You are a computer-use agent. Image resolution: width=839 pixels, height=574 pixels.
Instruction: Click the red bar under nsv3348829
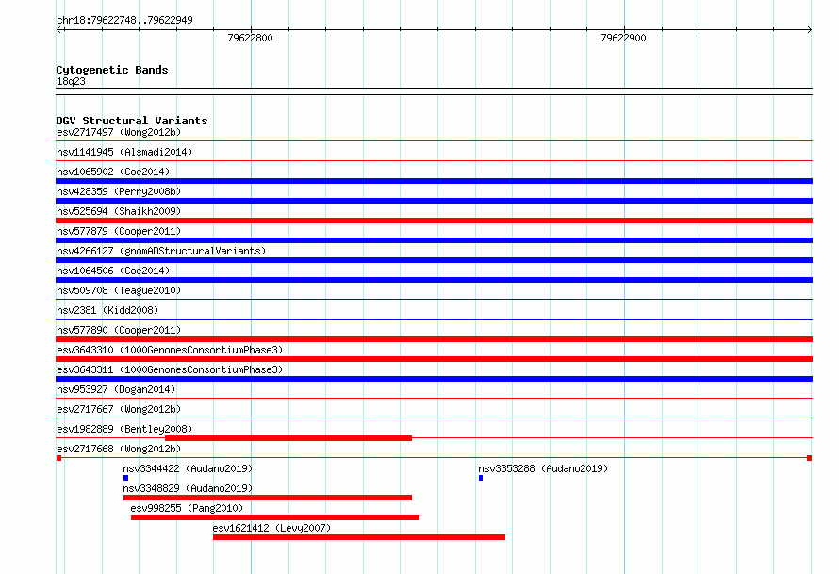(268, 498)
